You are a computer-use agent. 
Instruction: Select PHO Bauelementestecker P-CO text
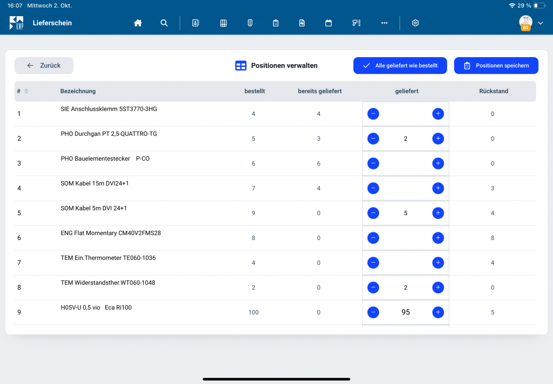pyautogui.click(x=105, y=159)
